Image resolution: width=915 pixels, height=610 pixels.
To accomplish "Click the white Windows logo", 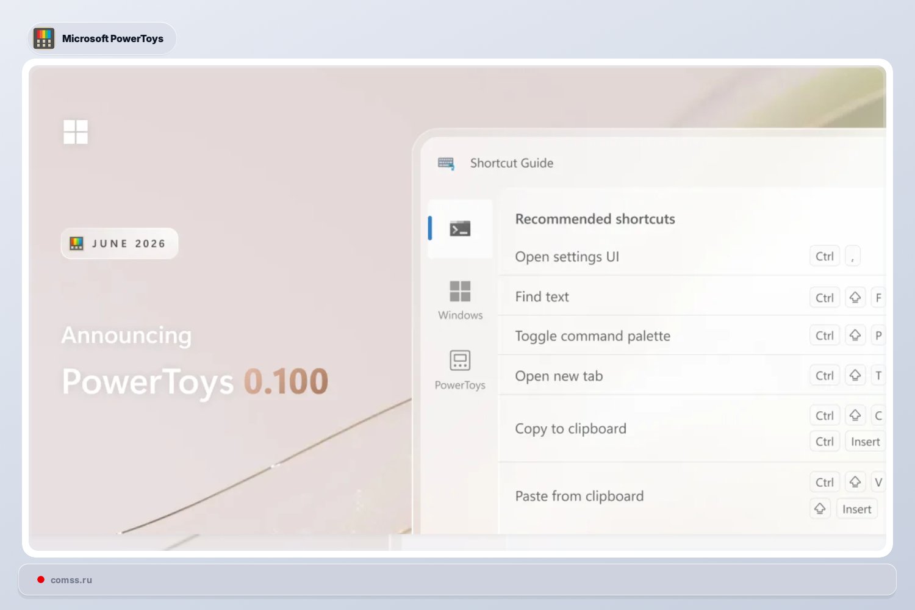I will [x=76, y=132].
